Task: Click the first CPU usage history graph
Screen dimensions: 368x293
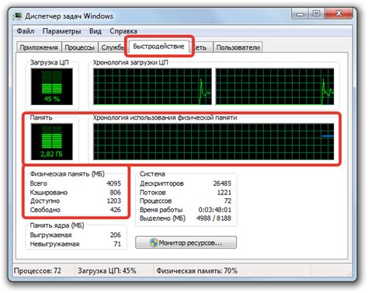Action: (x=152, y=86)
